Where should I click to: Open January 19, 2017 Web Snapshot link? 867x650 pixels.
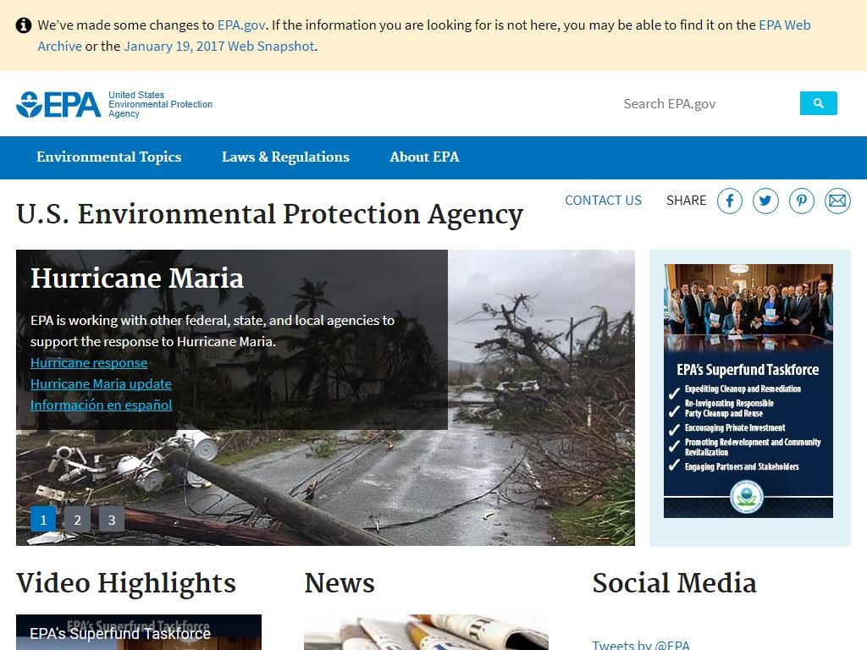(x=219, y=46)
